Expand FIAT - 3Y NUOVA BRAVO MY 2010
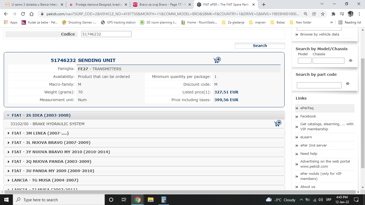 (x=144, y=152)
